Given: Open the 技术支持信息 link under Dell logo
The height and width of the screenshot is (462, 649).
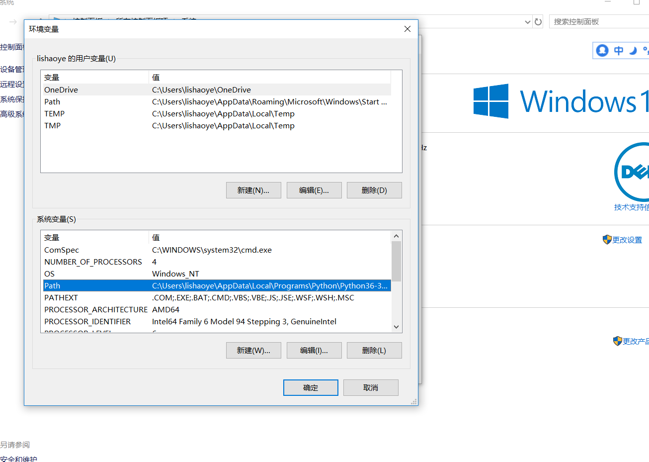Looking at the screenshot, I should [x=631, y=207].
